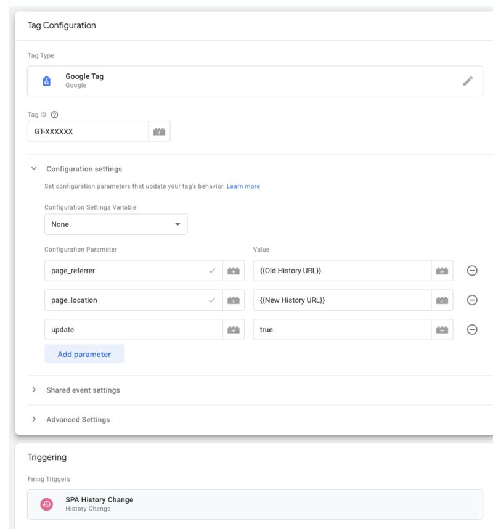Image resolution: width=493 pixels, height=529 pixels.
Task: Open variable picker next to Tag ID field
Action: coord(159,132)
